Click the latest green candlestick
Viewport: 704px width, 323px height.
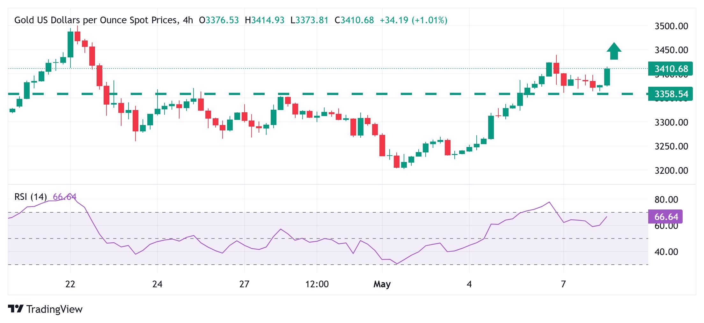(x=607, y=77)
